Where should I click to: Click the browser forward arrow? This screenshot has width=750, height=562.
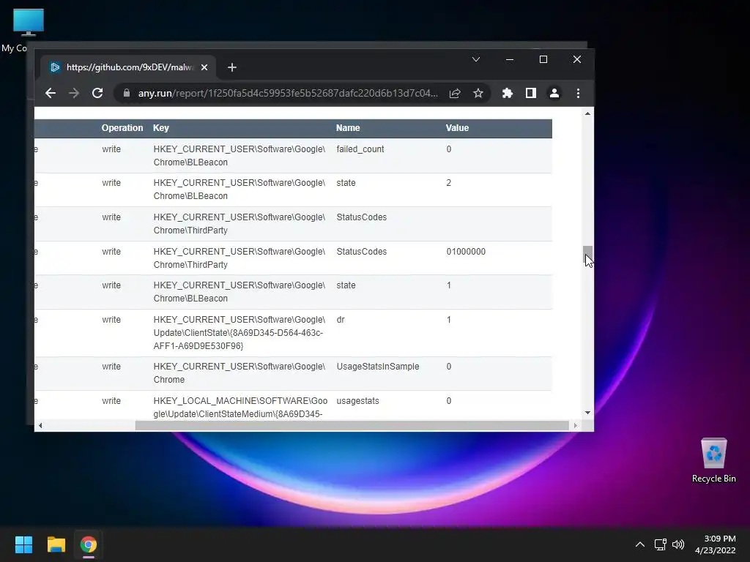tap(74, 93)
